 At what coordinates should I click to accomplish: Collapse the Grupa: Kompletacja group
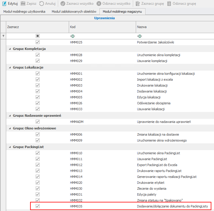(10, 49)
